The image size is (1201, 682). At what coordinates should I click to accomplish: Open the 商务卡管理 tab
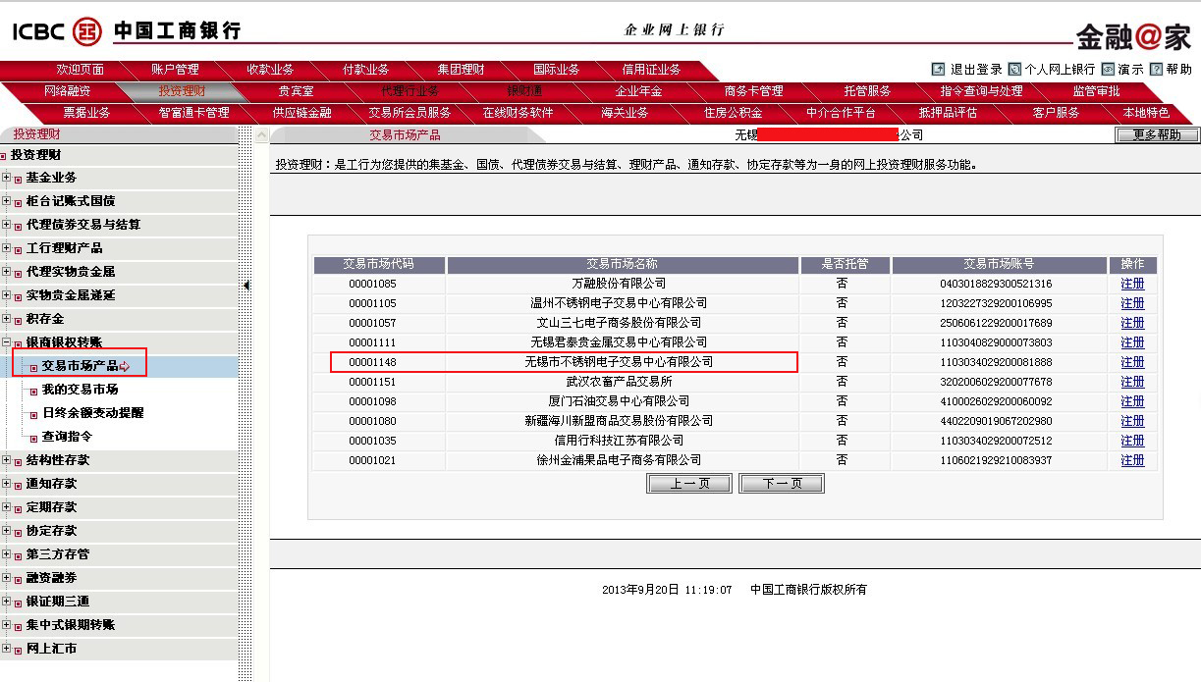tap(753, 91)
